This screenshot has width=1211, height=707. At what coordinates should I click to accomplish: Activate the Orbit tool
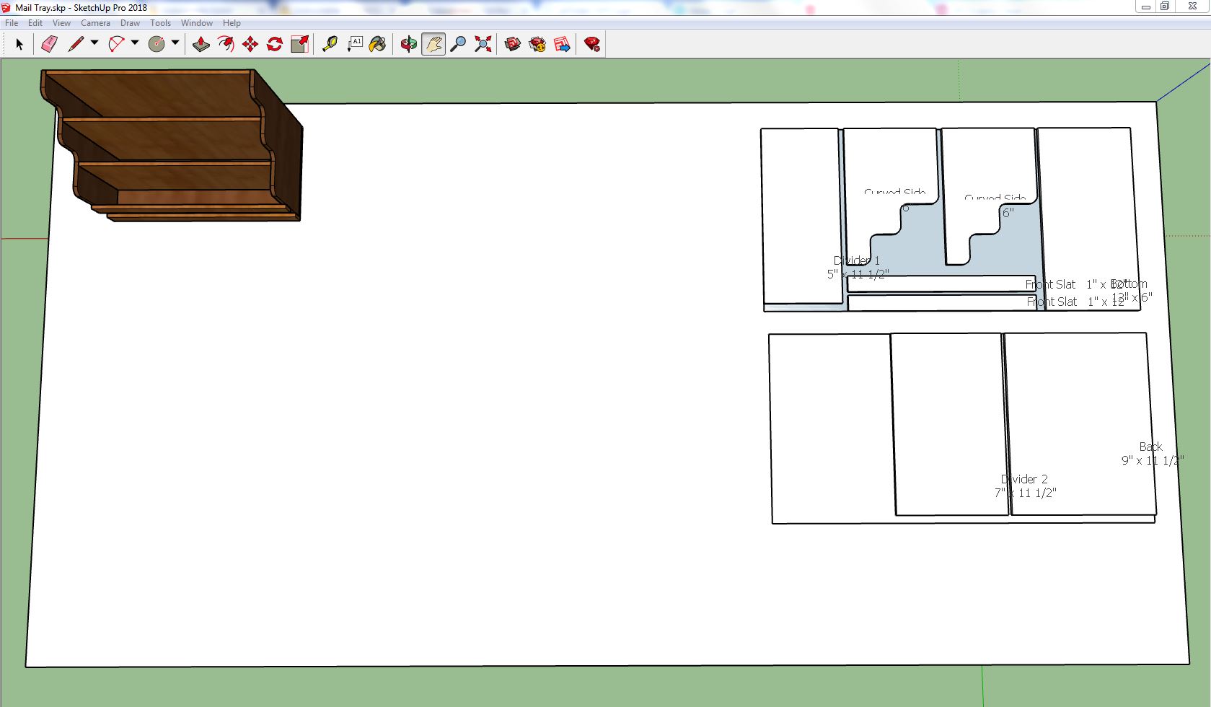(409, 44)
